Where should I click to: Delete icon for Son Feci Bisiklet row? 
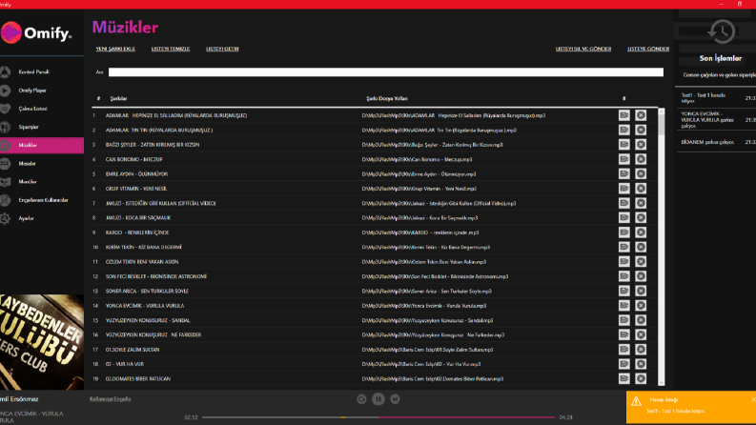[641, 276]
